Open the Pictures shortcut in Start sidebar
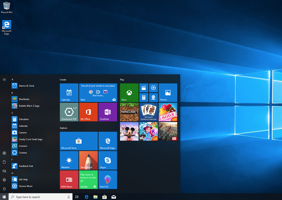 click(x=4, y=171)
